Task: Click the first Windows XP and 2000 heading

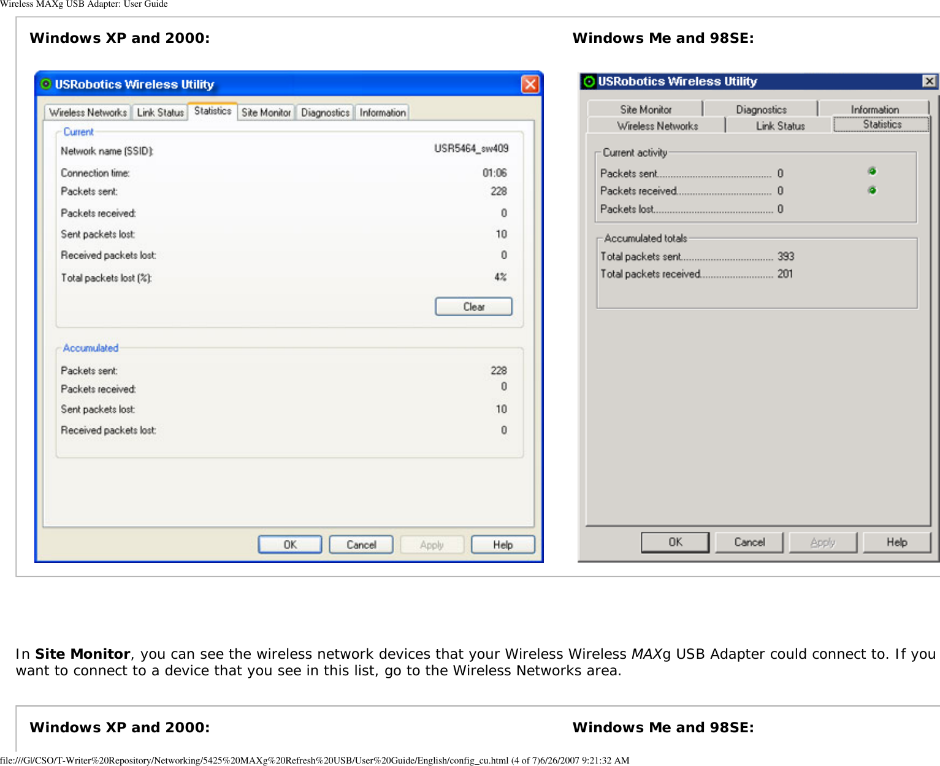Action: point(120,38)
